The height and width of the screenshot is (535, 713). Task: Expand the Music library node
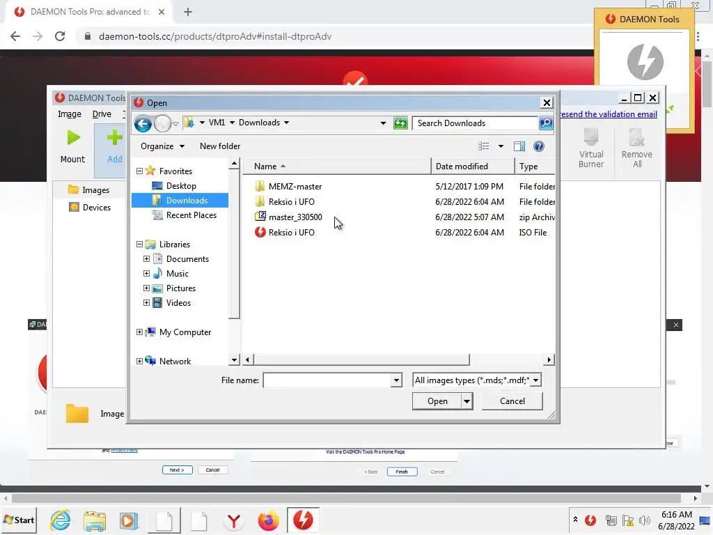click(146, 273)
